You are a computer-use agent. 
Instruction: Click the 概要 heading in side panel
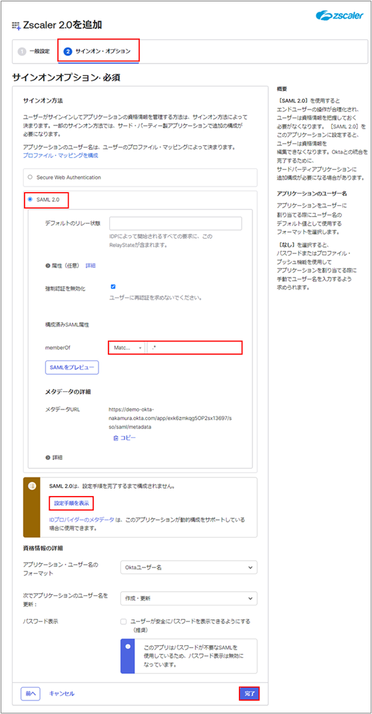pos(282,89)
